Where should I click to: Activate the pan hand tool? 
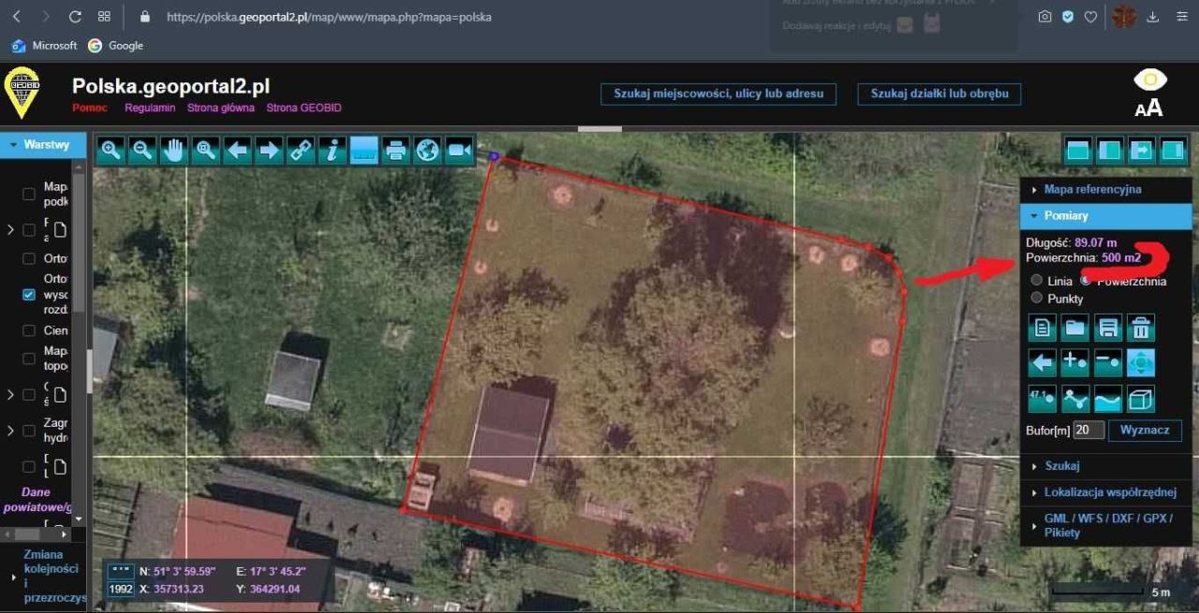click(x=174, y=150)
